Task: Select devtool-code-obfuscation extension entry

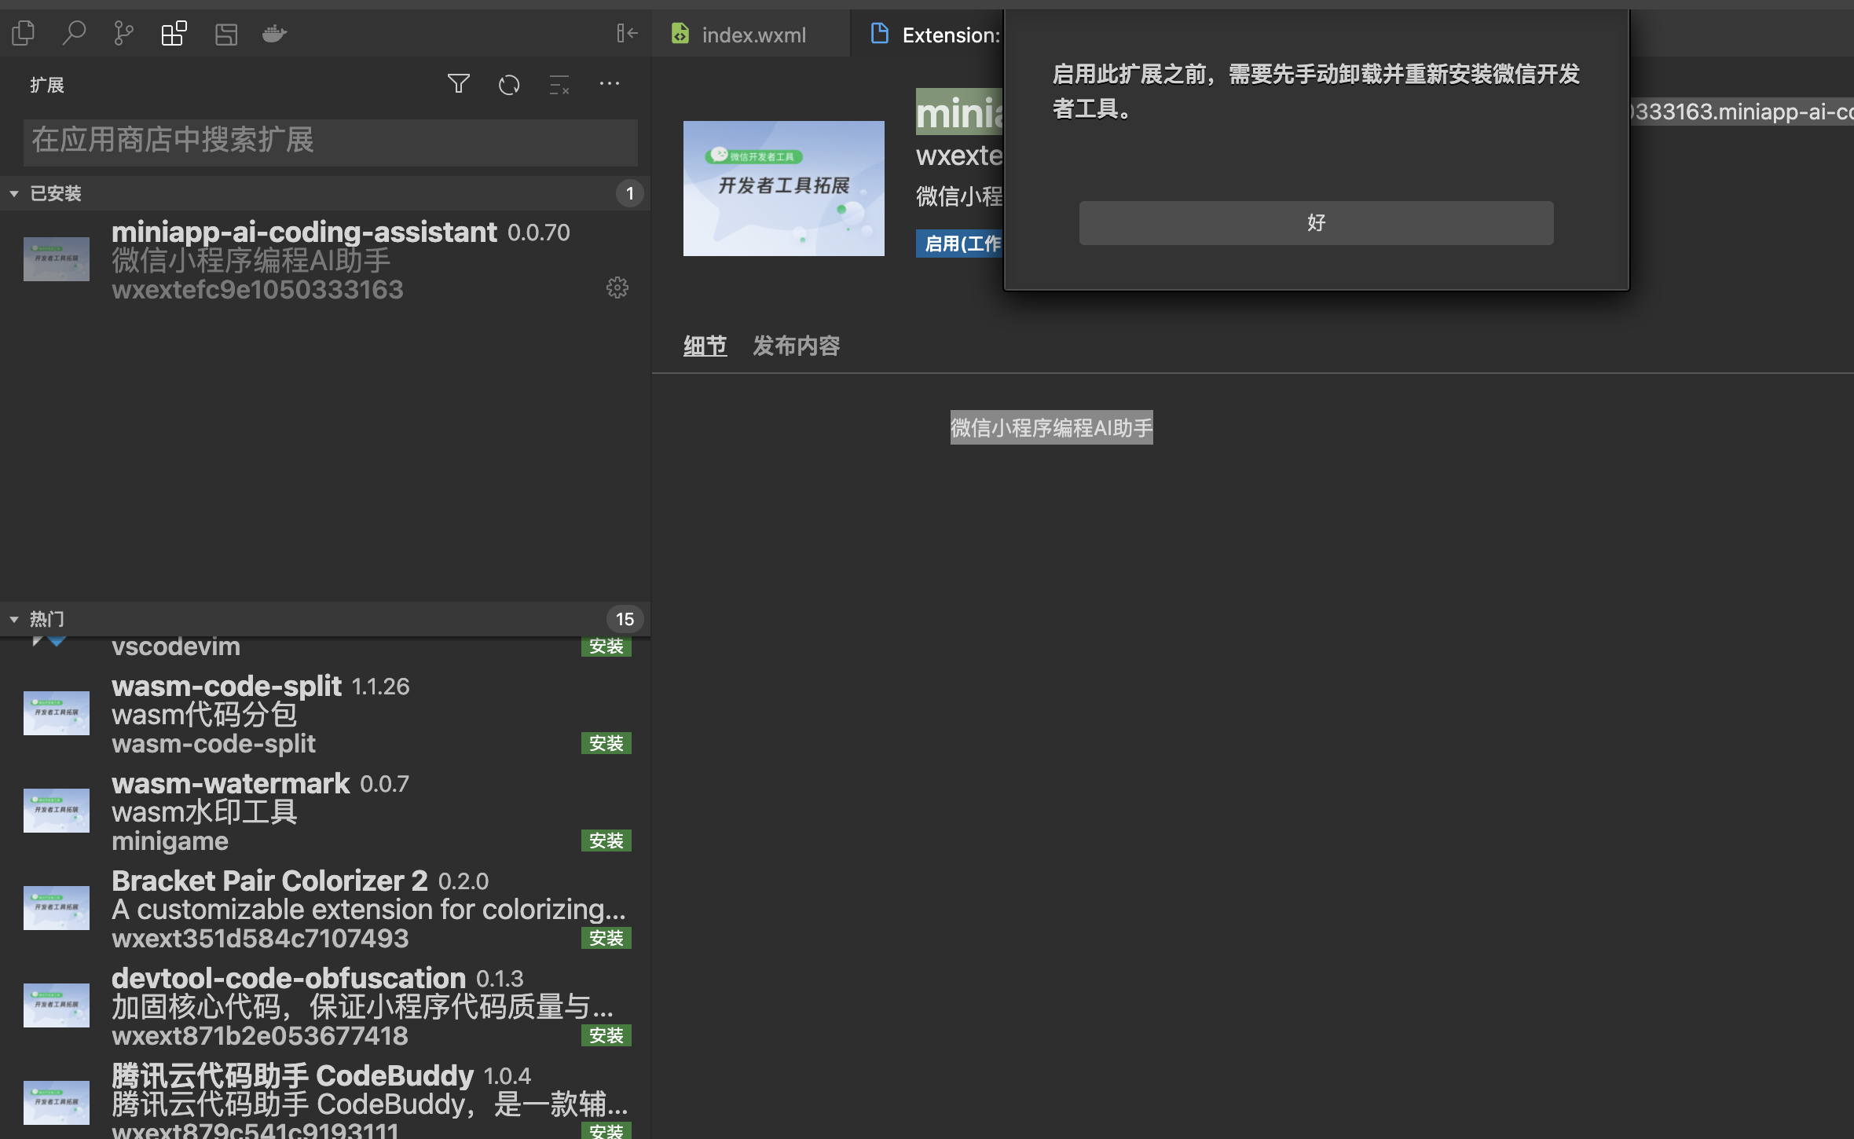Action: pyautogui.click(x=325, y=1005)
